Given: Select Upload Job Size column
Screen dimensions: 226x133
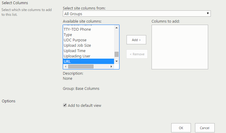Looking at the screenshot, I should pos(77,46).
